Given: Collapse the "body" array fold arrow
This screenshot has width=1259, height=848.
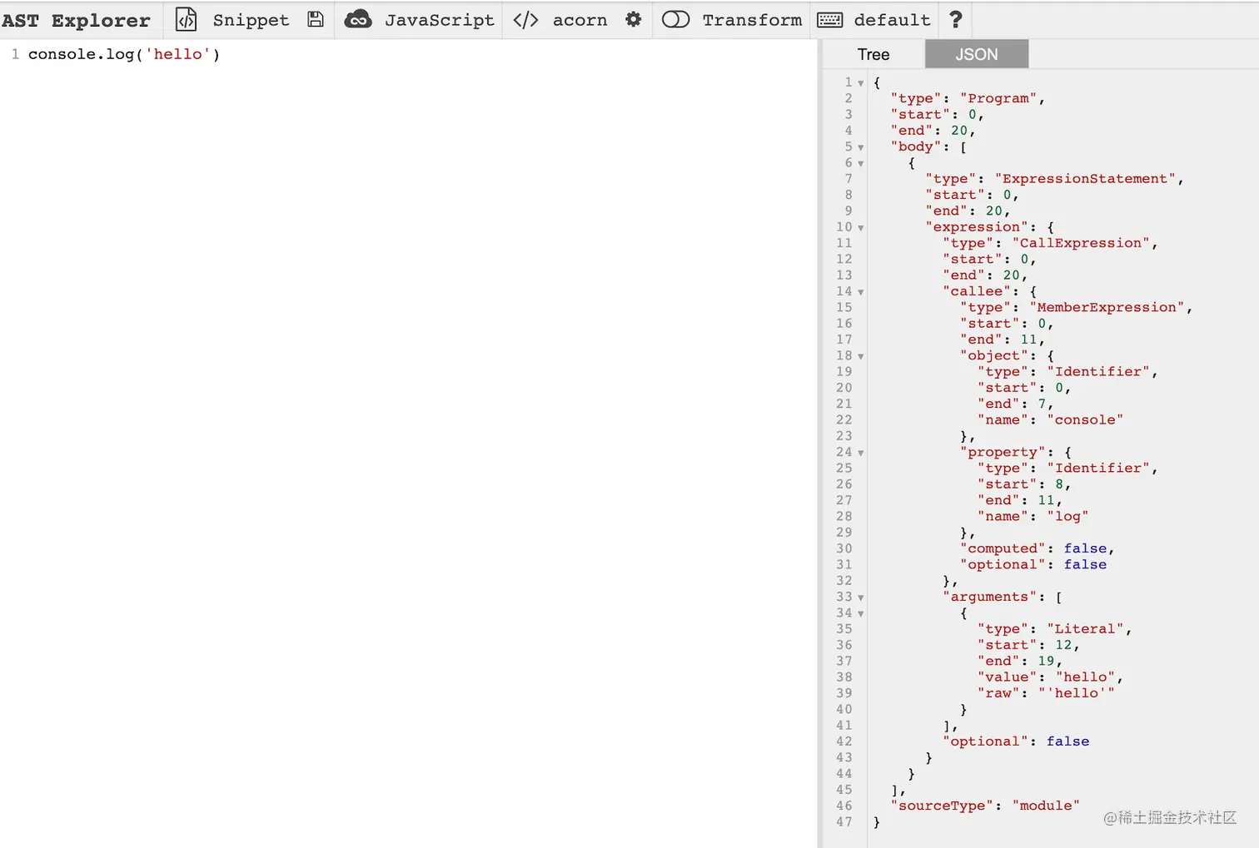Looking at the screenshot, I should coord(861,147).
